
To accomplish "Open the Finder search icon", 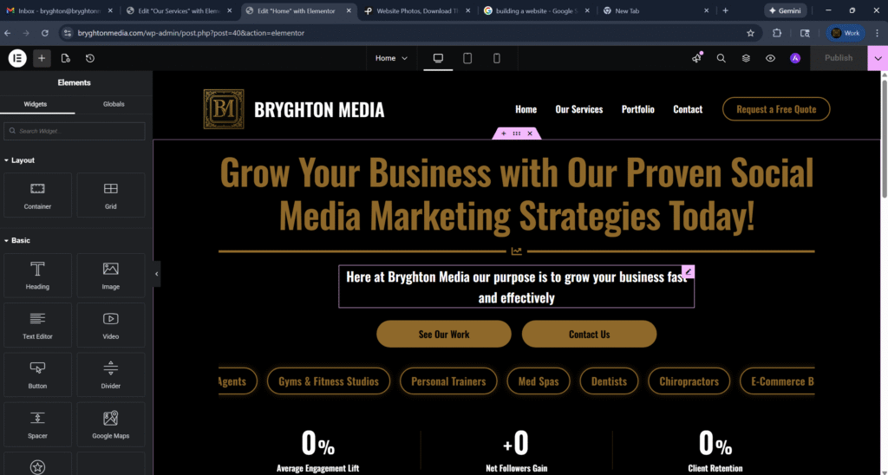I will coord(721,58).
